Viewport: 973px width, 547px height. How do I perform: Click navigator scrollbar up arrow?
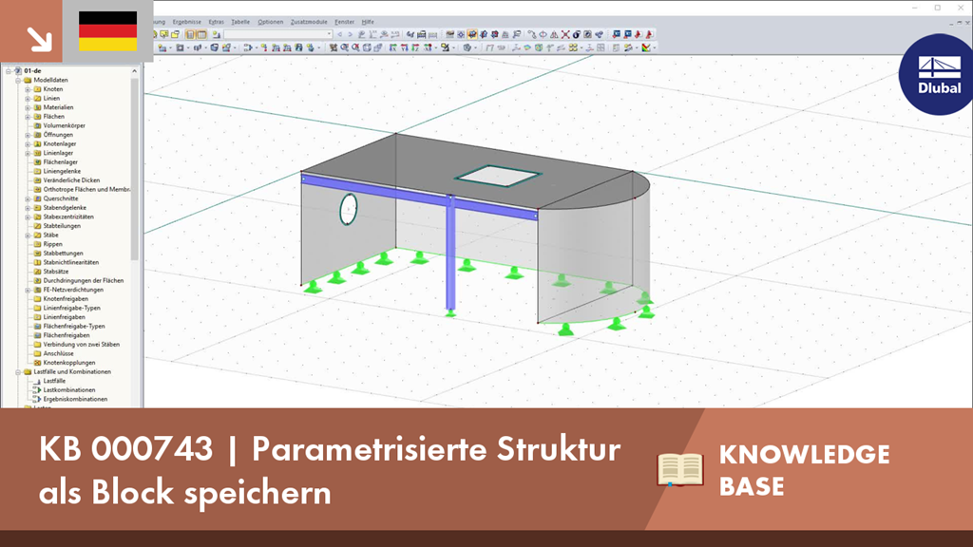[x=134, y=71]
